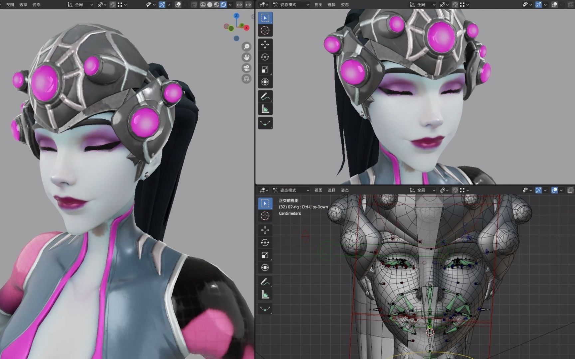Open 视图 menu in bottom-right viewport header
This screenshot has height=359, width=575.
point(318,190)
